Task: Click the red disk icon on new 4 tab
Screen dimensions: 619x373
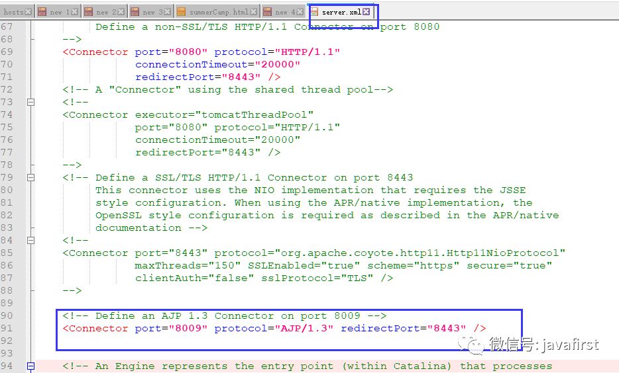Action: [x=268, y=12]
